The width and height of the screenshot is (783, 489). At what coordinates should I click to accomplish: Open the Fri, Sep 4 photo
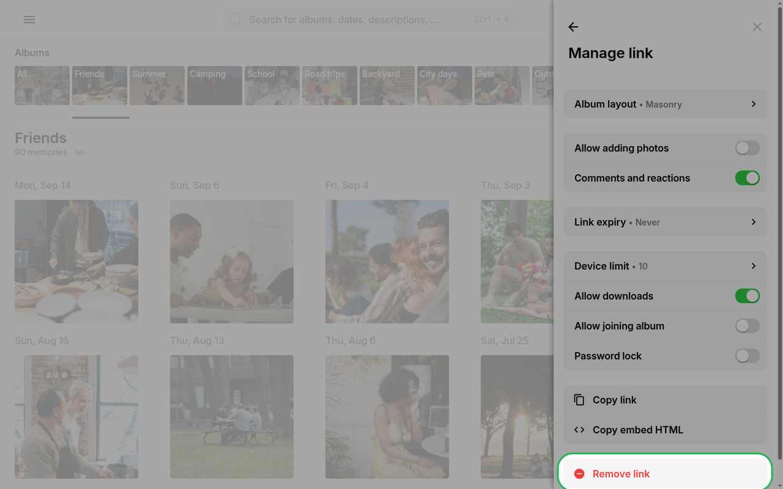point(387,262)
